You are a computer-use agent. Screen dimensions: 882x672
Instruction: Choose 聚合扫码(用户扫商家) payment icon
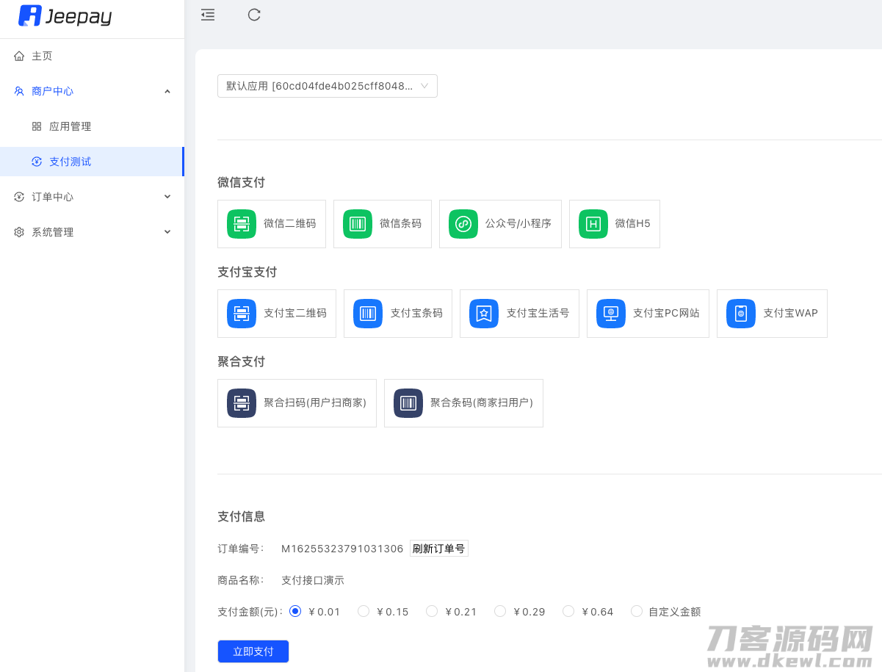[x=242, y=403]
